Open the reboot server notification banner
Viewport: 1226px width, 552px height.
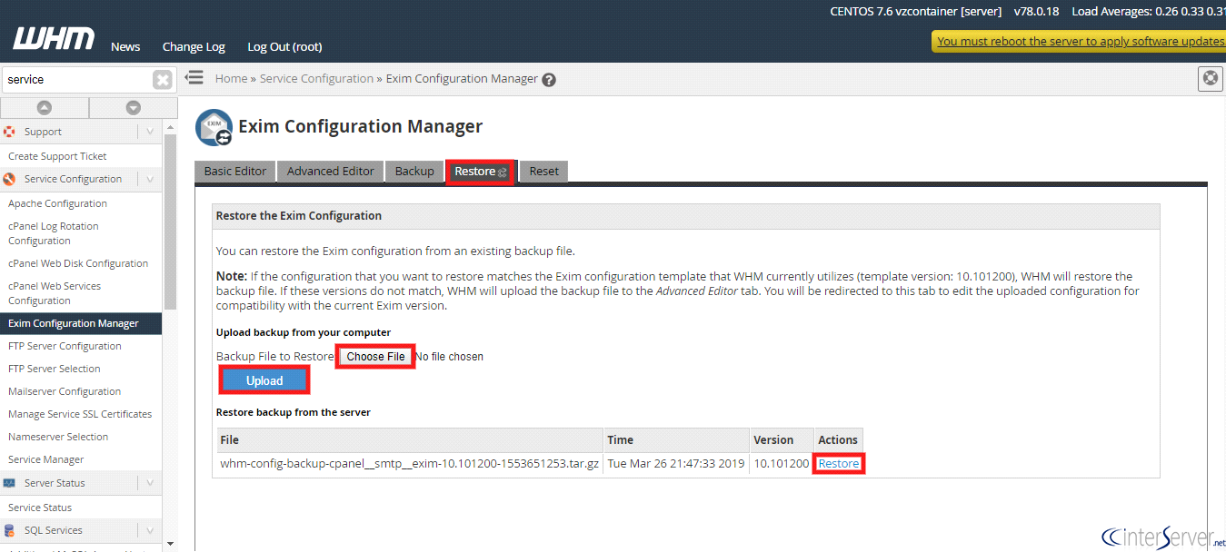click(x=1081, y=42)
